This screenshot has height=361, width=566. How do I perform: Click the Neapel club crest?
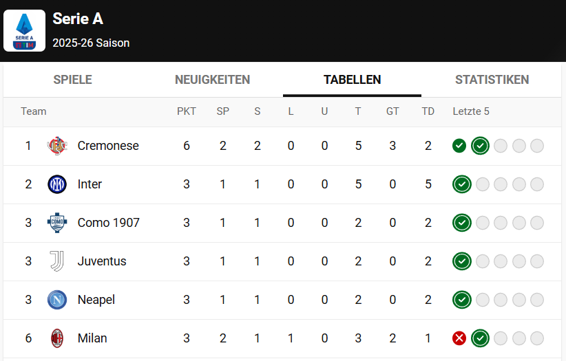pyautogui.click(x=57, y=300)
